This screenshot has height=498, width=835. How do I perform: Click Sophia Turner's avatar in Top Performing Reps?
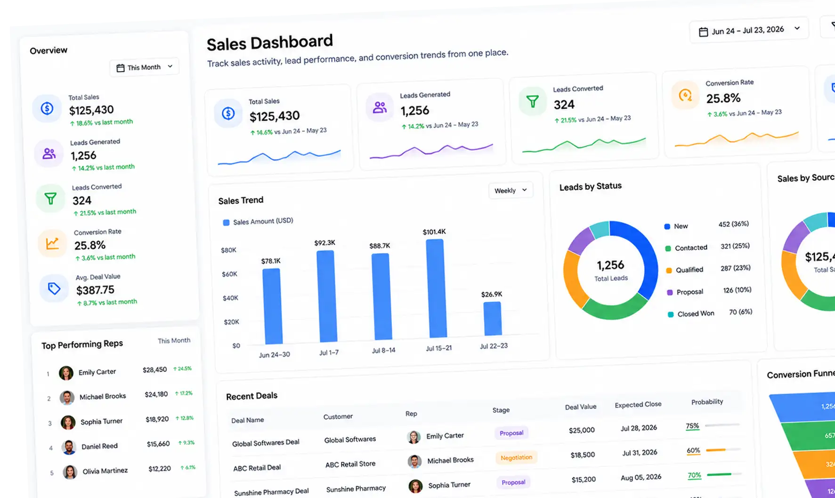coord(68,423)
